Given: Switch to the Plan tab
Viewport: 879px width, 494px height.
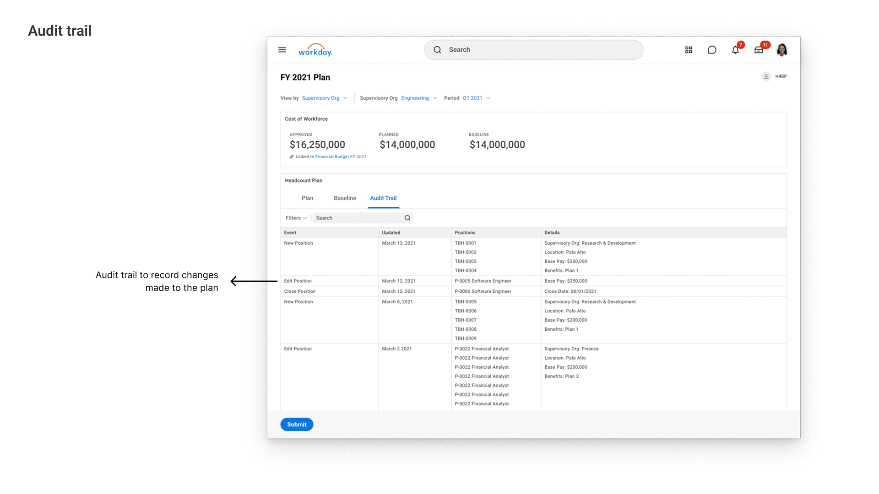Looking at the screenshot, I should coord(308,198).
